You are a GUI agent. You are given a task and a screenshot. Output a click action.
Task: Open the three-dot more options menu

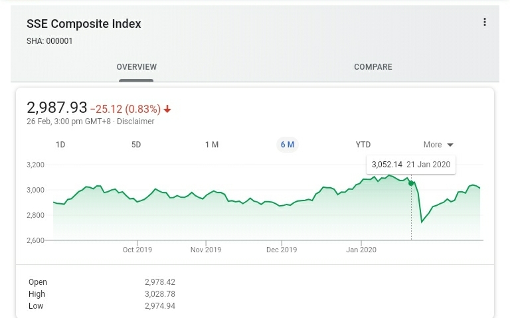(x=485, y=22)
